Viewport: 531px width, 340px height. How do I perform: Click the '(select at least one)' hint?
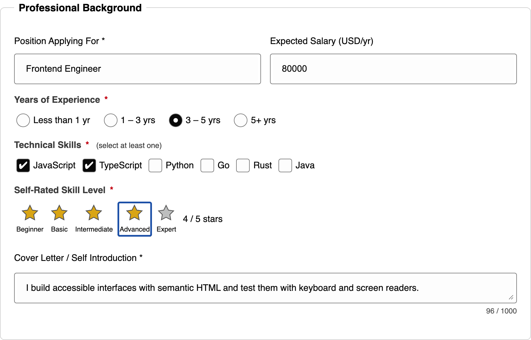tap(129, 145)
